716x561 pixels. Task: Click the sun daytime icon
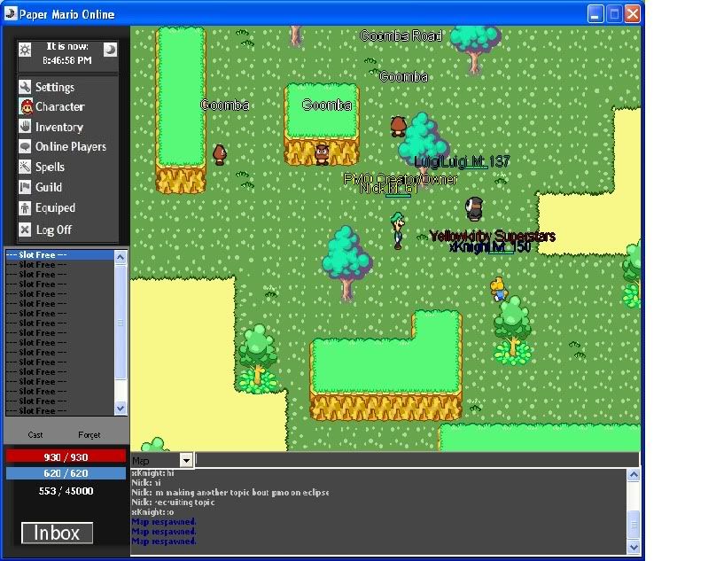(x=25, y=50)
